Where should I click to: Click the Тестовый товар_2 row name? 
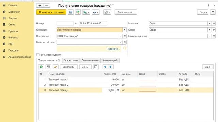click(58, 85)
